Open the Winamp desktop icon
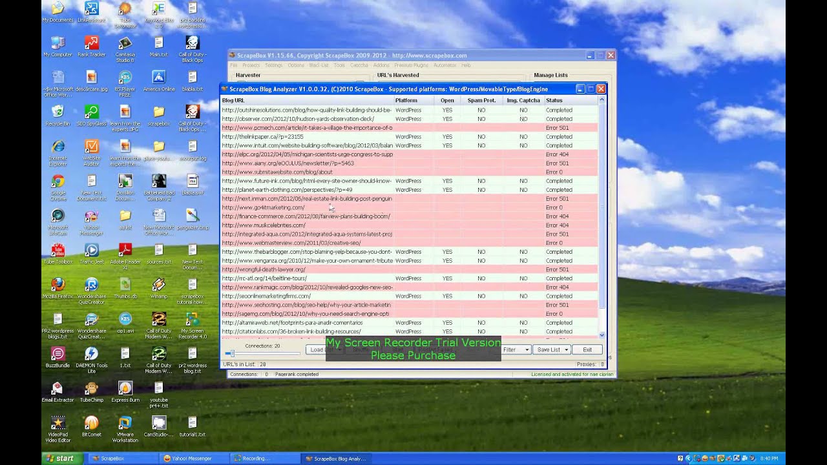The image size is (827, 465). pos(158,289)
